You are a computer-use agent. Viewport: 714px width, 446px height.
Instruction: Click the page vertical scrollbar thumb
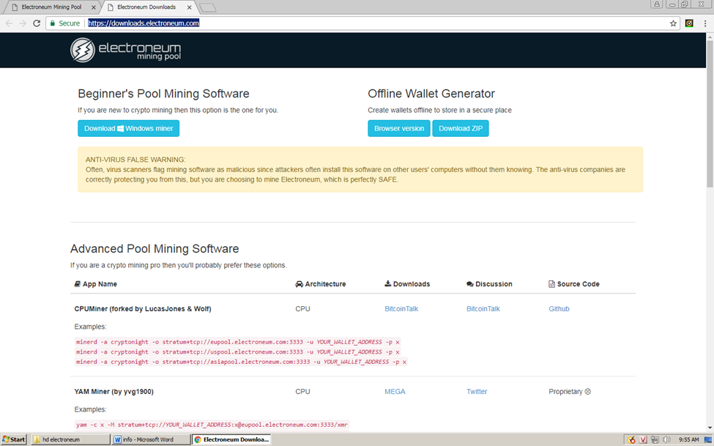(x=710, y=114)
